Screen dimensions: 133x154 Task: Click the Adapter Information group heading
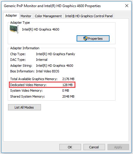click(25, 48)
